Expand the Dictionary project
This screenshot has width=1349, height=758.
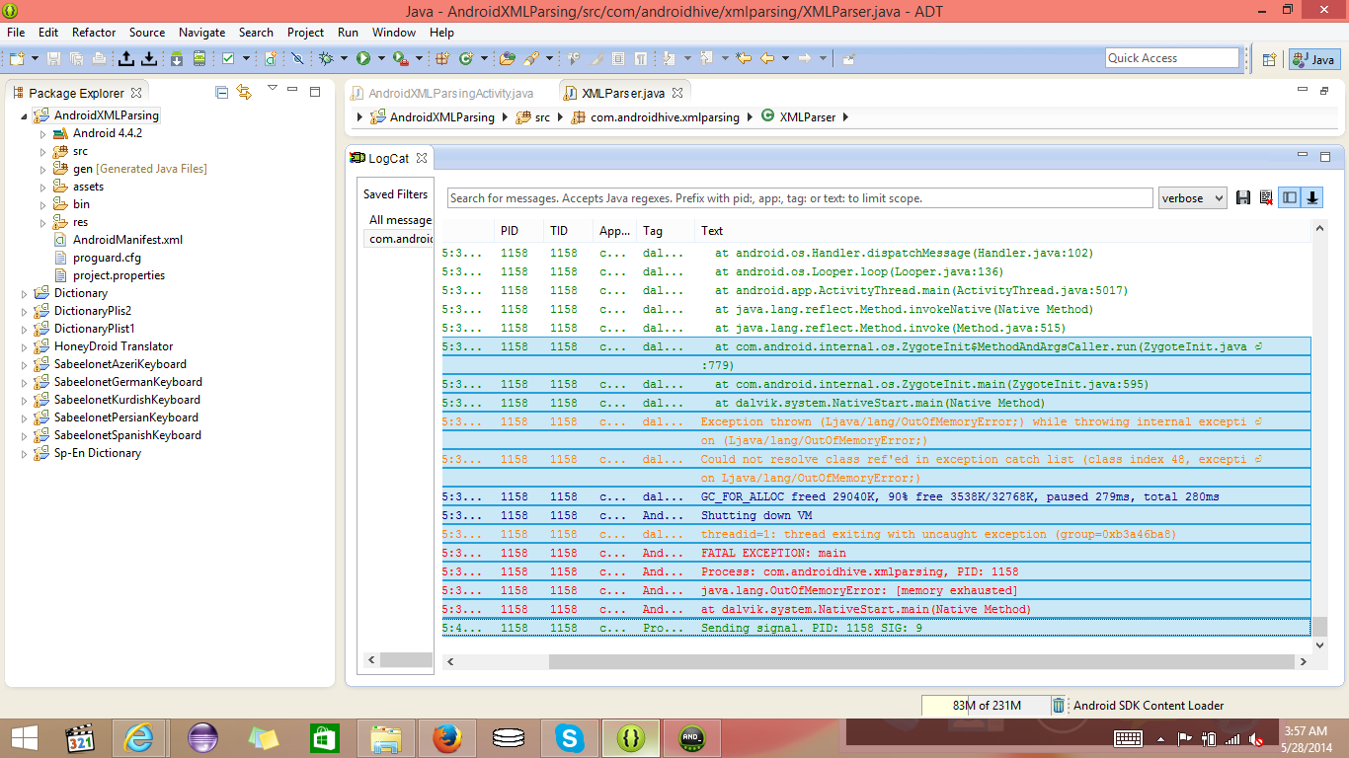point(25,293)
